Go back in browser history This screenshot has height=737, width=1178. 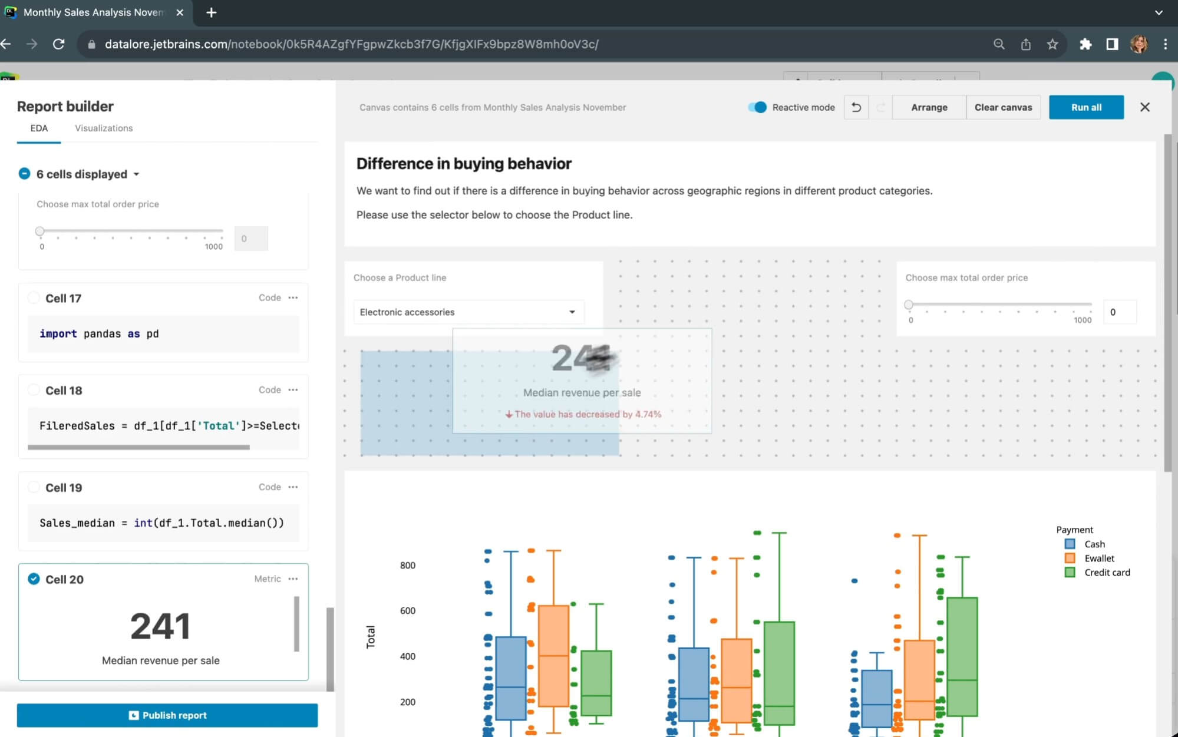[x=6, y=44]
